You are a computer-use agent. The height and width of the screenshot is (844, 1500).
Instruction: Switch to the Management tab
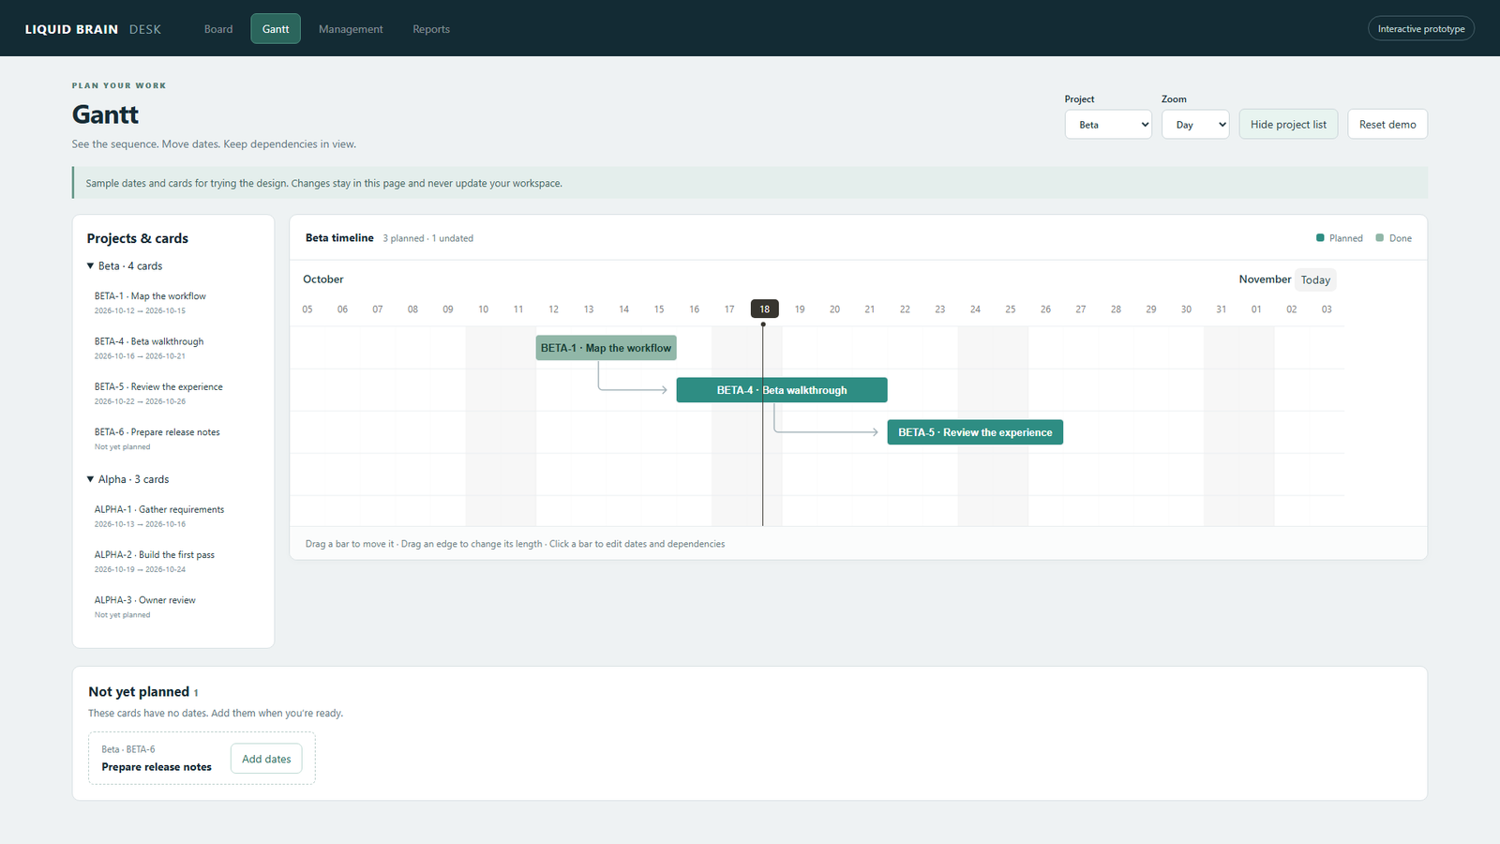click(351, 29)
